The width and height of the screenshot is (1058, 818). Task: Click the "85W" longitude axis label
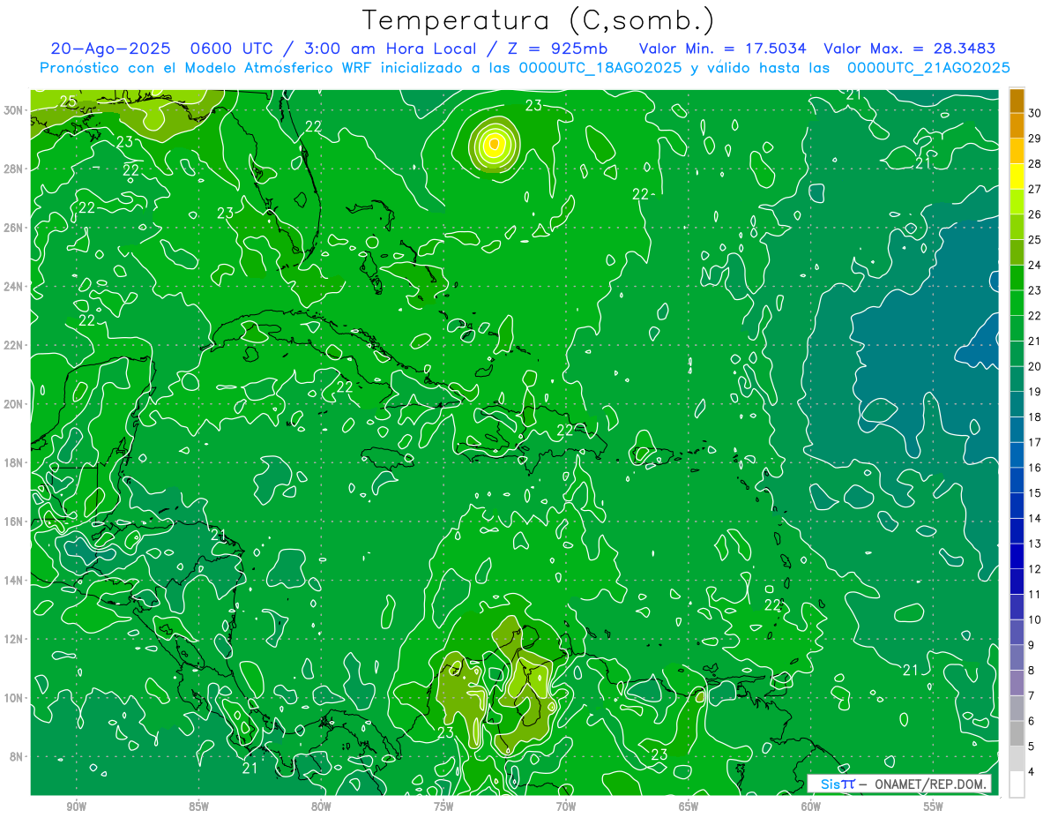tap(199, 806)
